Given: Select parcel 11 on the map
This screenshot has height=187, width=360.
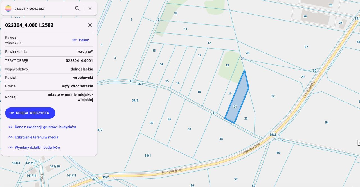Looking at the screenshot, I should pyautogui.click(x=186, y=29).
